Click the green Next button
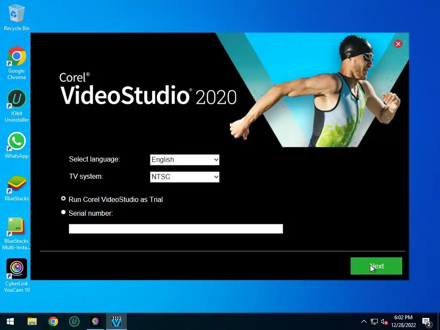Screen dimensions: 440x330 point(376,266)
